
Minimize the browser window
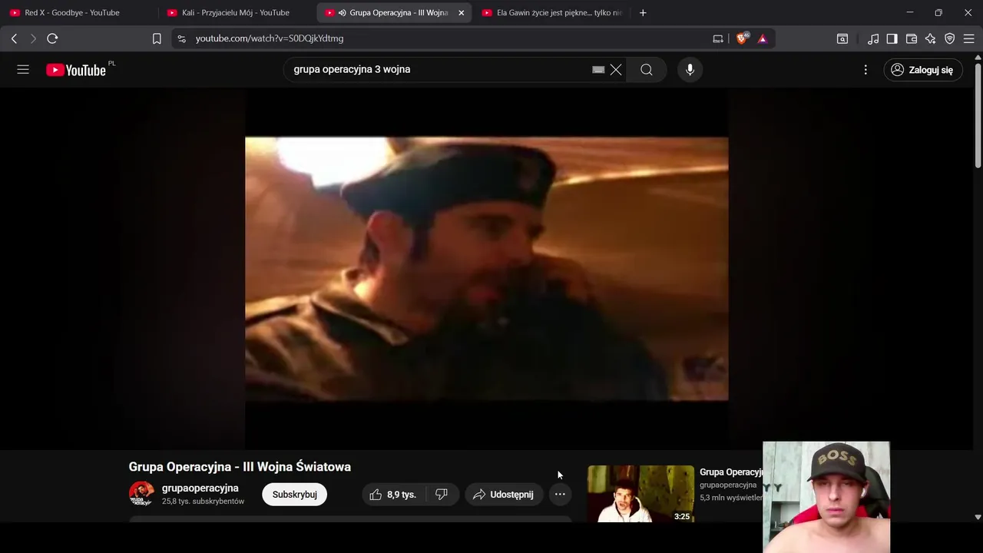tap(909, 12)
